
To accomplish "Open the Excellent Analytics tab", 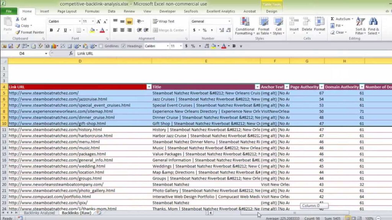I will pyautogui.click(x=221, y=11).
